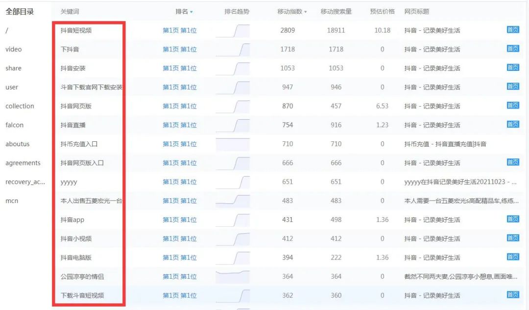Open the 首页 badge in 抖音短视频 row
This screenshot has width=529, height=310.
pos(513,30)
